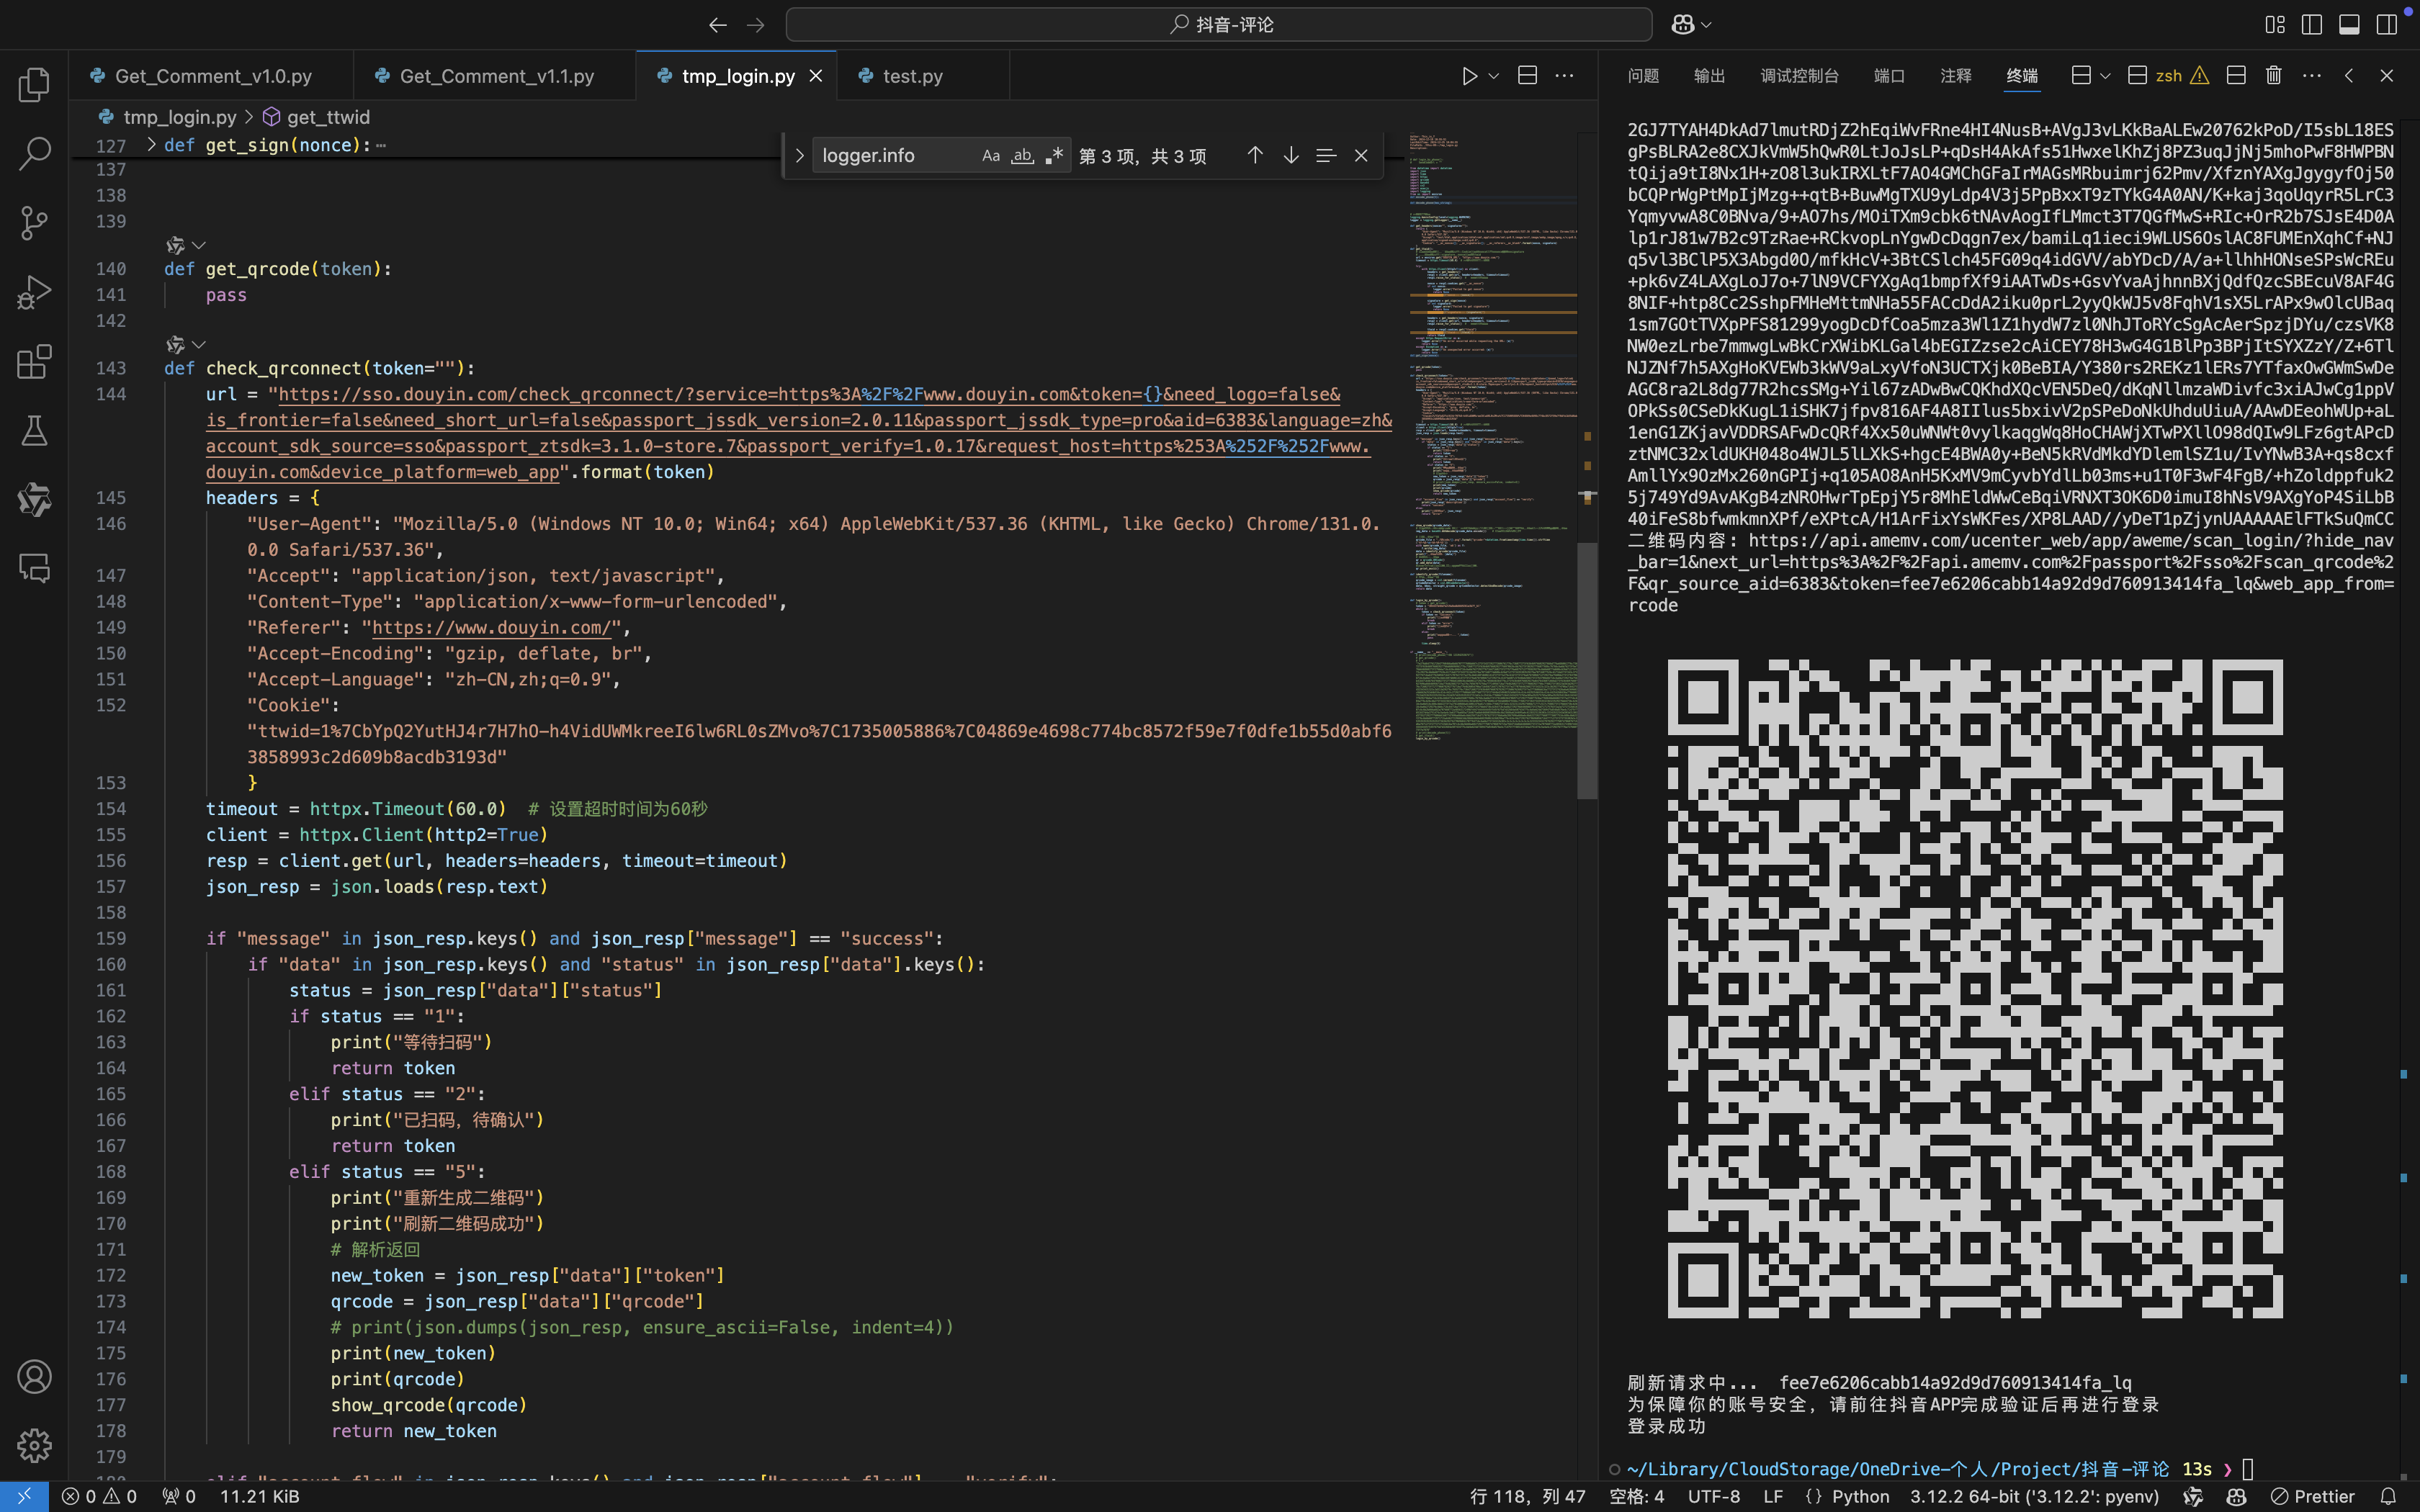Click the logger.info find input field
2420x1512 pixels.
[x=890, y=156]
